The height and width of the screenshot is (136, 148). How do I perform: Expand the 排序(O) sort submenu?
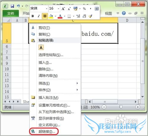(55, 90)
